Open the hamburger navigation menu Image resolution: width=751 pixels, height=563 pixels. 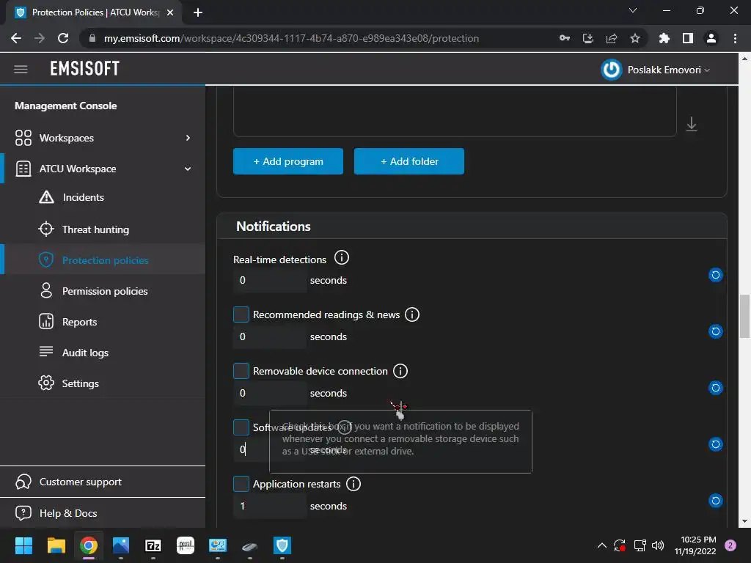pos(21,70)
